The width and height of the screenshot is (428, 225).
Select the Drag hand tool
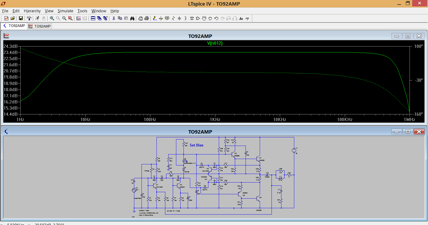(x=210, y=18)
